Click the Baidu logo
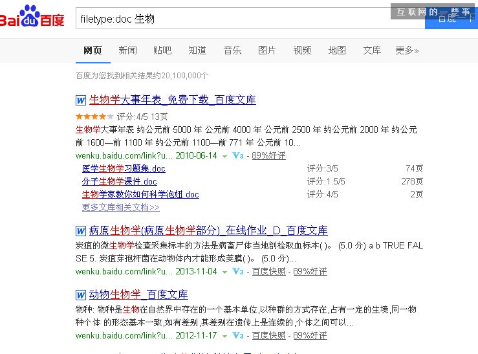This screenshot has height=354, width=478. point(32,16)
